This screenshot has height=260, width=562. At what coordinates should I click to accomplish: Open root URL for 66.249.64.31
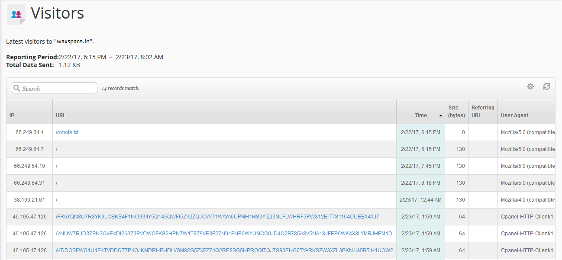57,183
